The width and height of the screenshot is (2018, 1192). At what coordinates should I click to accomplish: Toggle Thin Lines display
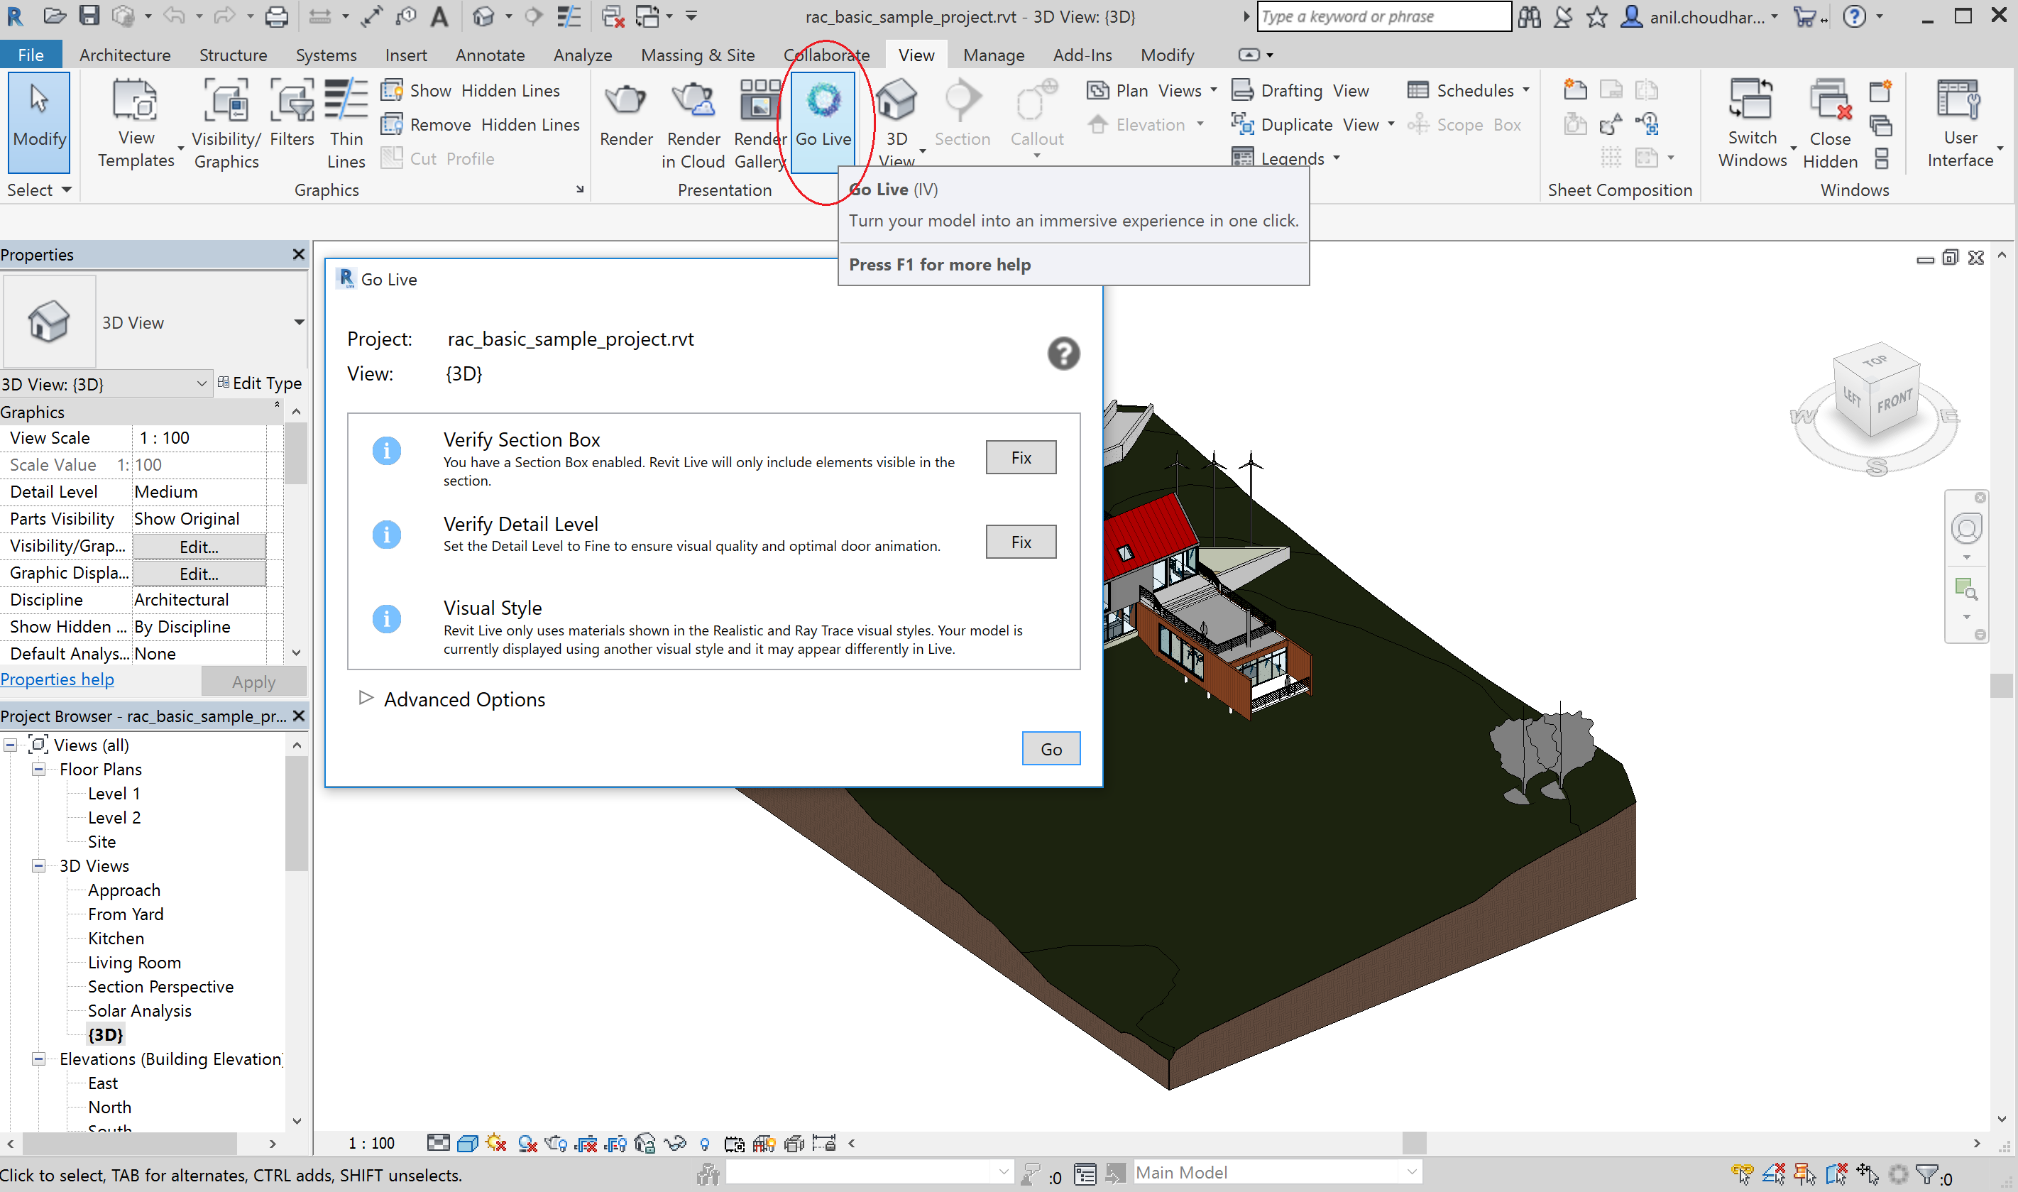tap(345, 121)
